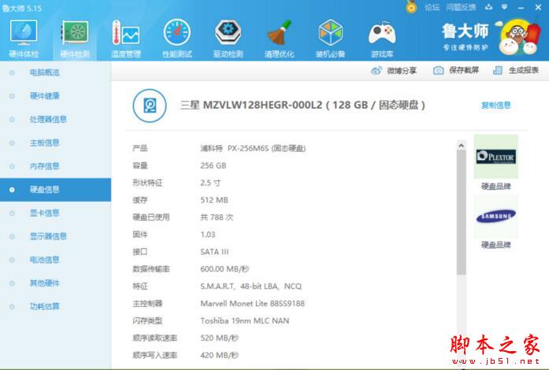This screenshot has height=370, width=549.
Task: Click interface value SATA III
Action: [214, 252]
